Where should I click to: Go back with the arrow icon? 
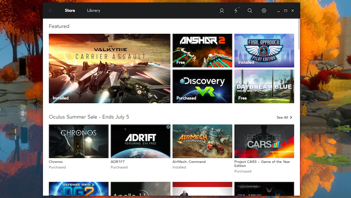pyautogui.click(x=51, y=11)
